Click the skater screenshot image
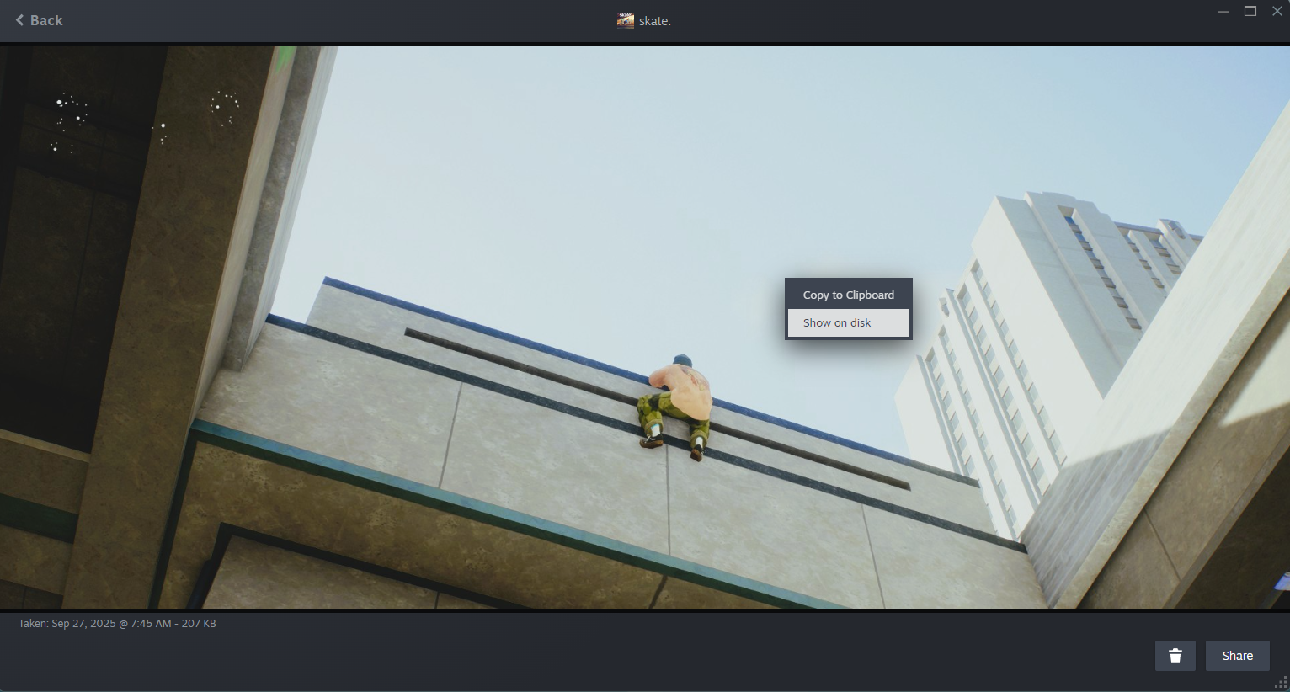 645,327
